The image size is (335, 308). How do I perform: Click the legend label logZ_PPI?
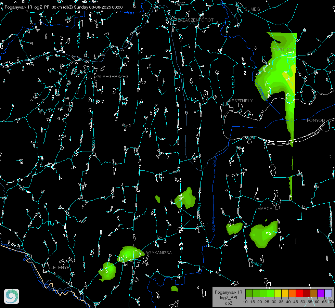click(x=228, y=298)
